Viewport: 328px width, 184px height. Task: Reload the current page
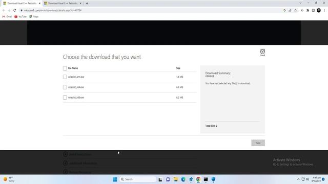(15, 10)
